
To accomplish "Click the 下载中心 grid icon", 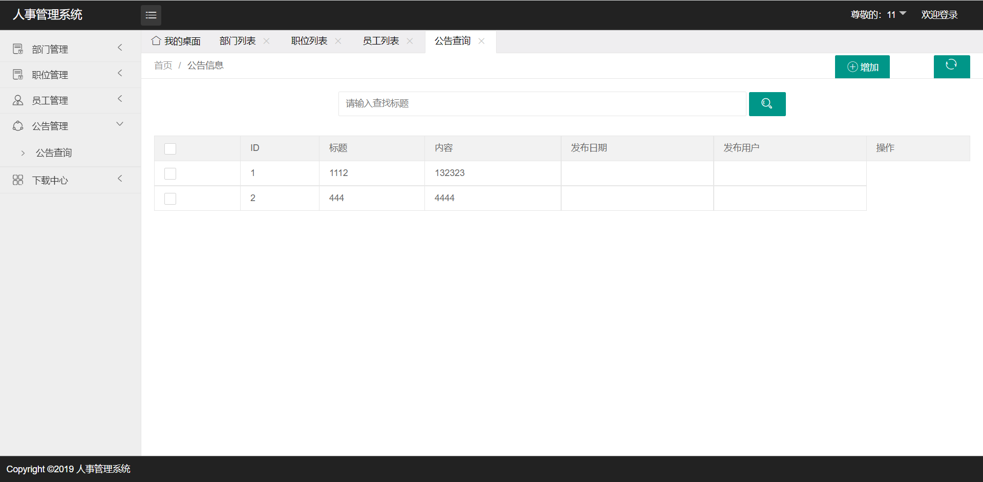I will pos(18,180).
